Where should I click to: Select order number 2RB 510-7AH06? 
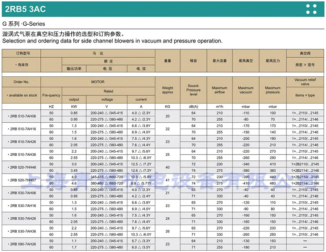(22, 116)
